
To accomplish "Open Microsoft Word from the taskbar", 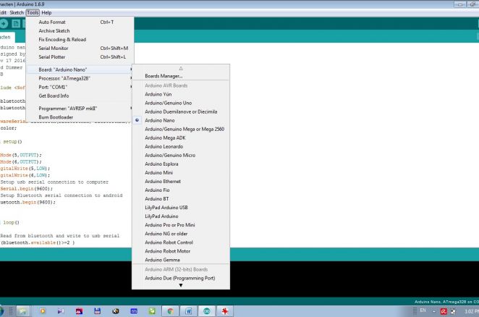I will pyautogui.click(x=188, y=310).
